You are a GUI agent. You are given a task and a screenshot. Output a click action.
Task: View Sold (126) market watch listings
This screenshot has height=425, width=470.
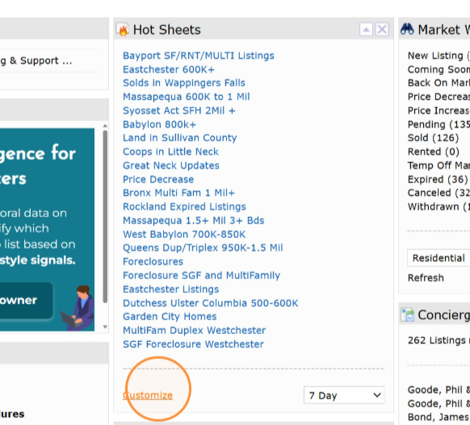click(433, 138)
